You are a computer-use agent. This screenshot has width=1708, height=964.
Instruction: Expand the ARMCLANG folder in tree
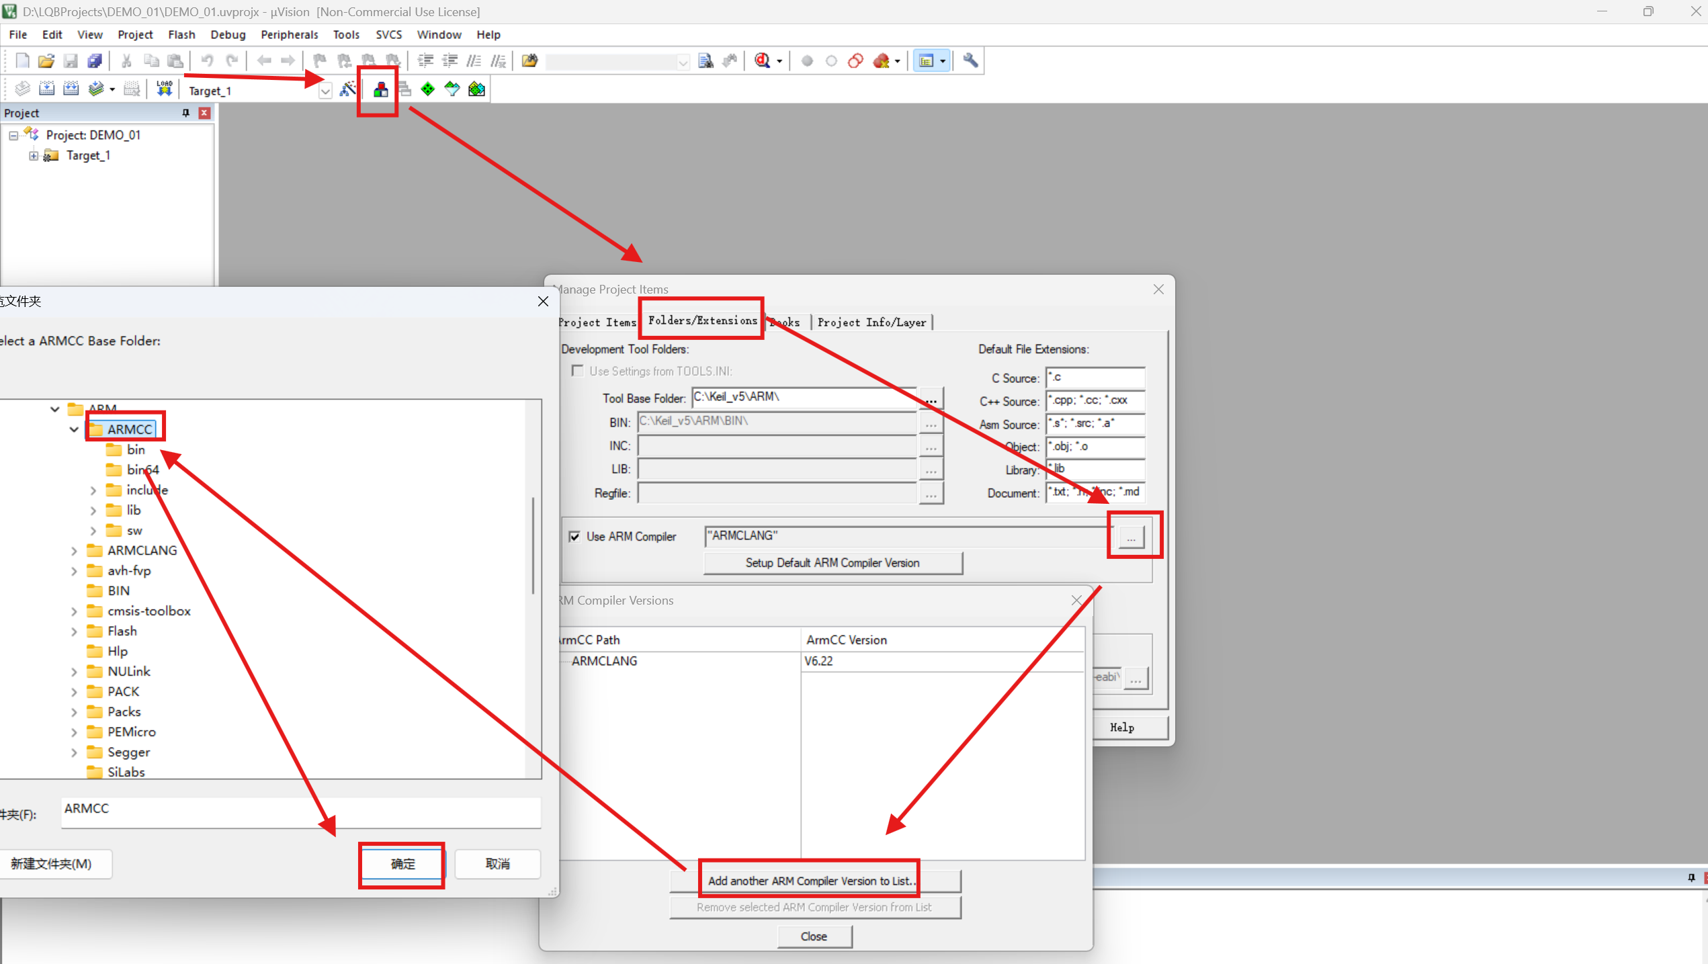pos(74,551)
